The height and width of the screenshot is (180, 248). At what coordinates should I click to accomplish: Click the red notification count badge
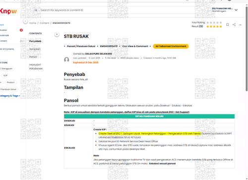21,30
